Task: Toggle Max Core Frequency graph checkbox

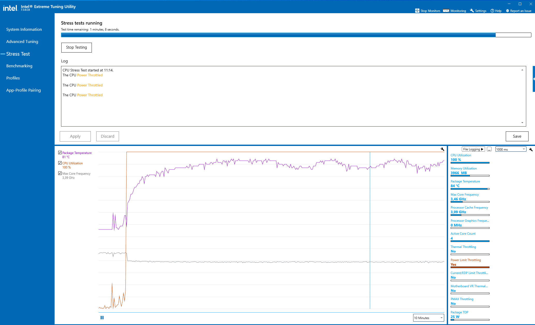Action: click(x=60, y=173)
